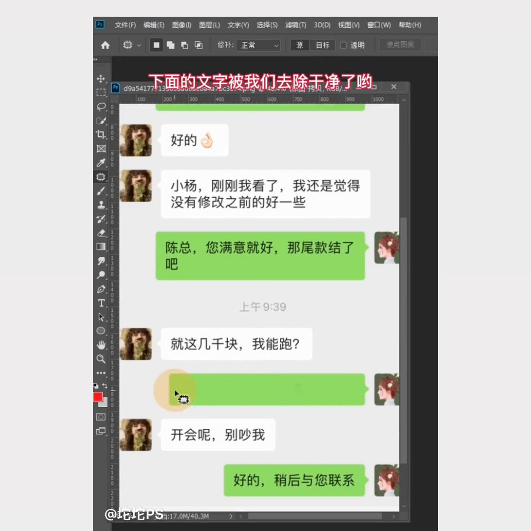Switch patch mode to 目标 target
Viewport: 531px width, 531px height.
[x=322, y=45]
